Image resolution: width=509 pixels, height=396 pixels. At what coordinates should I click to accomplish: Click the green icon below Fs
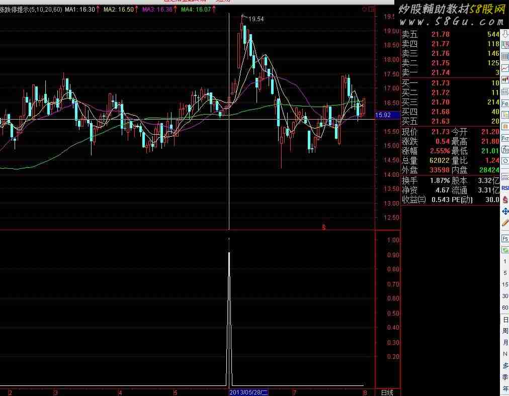[x=505, y=250]
